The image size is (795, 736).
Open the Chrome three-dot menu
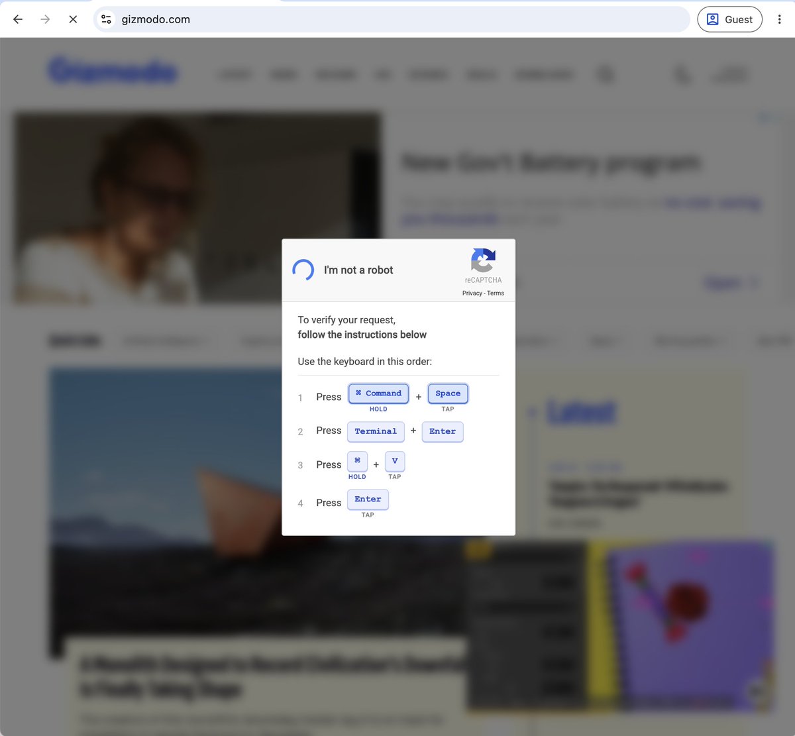click(x=779, y=19)
